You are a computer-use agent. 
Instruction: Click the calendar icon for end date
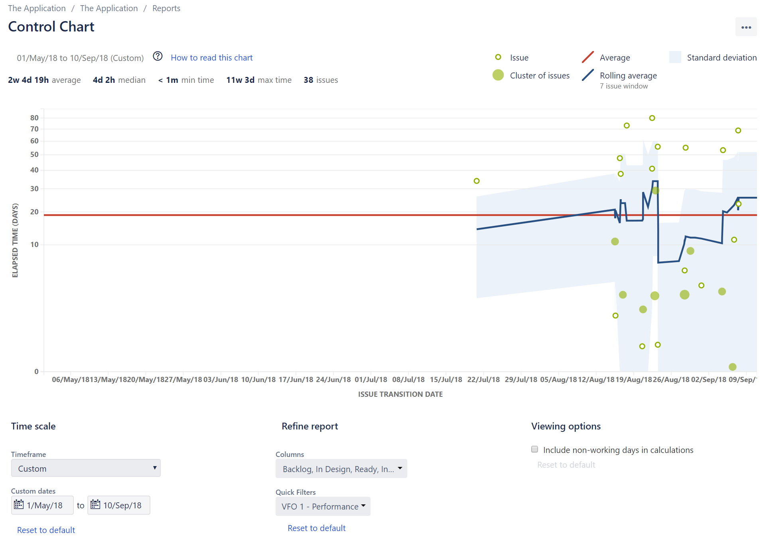(95, 505)
